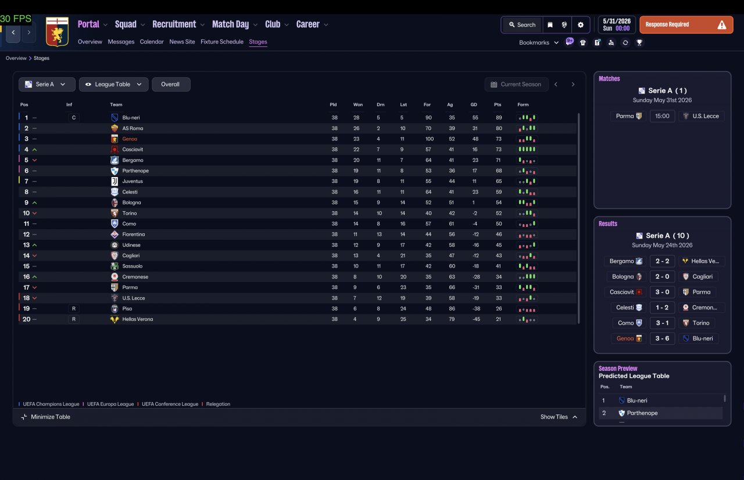
Task: Collapse tiles with Show Tiles chevron
Action: (575, 417)
